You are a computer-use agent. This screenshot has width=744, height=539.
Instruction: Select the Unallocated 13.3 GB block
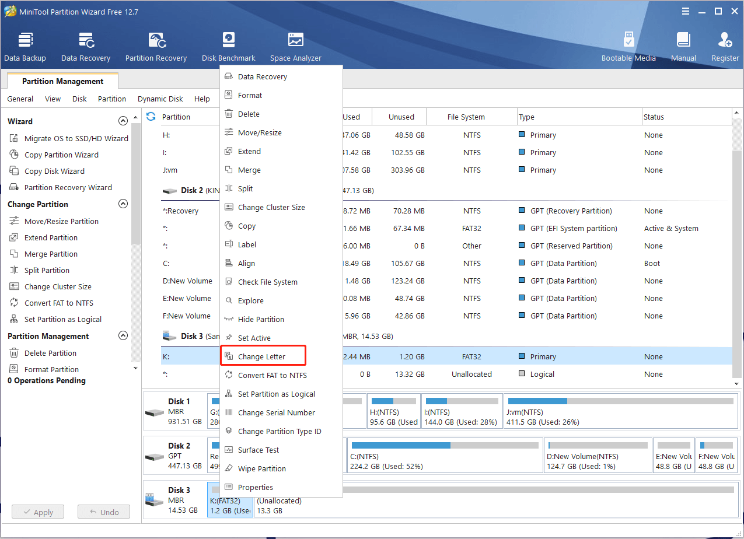pos(496,499)
